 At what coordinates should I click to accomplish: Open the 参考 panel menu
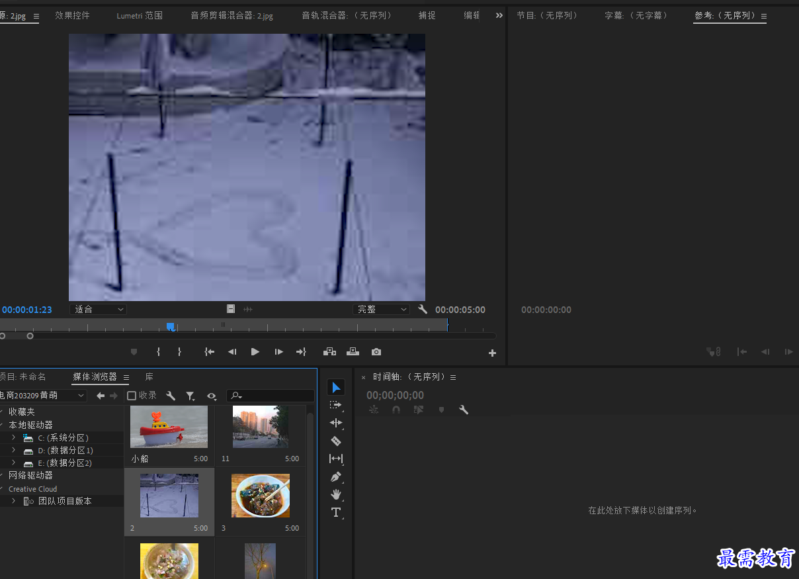point(764,16)
